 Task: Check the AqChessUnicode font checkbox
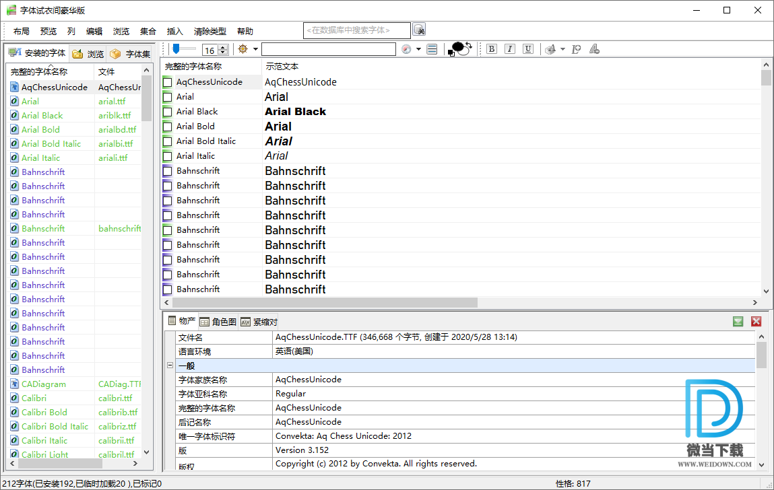click(168, 82)
